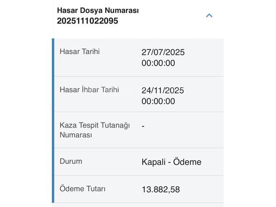Select the payment amount 13.882,58

pos(161,189)
